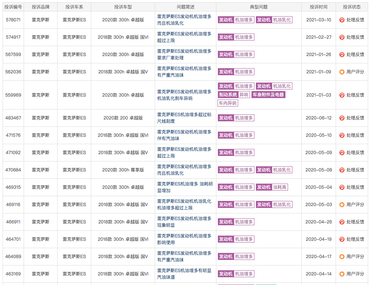Click 机油乳化 tag in row 470684
Screen dimensions: 370x285
point(274,170)
